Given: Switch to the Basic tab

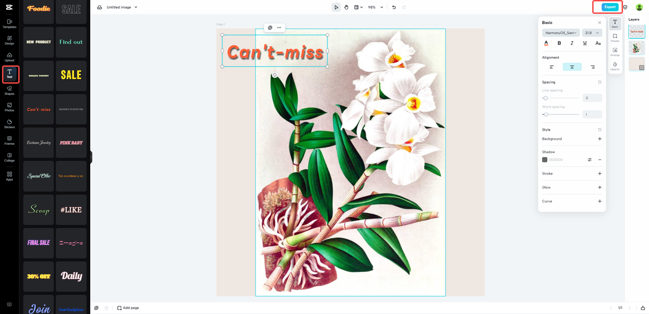Looking at the screenshot, I should [615, 24].
